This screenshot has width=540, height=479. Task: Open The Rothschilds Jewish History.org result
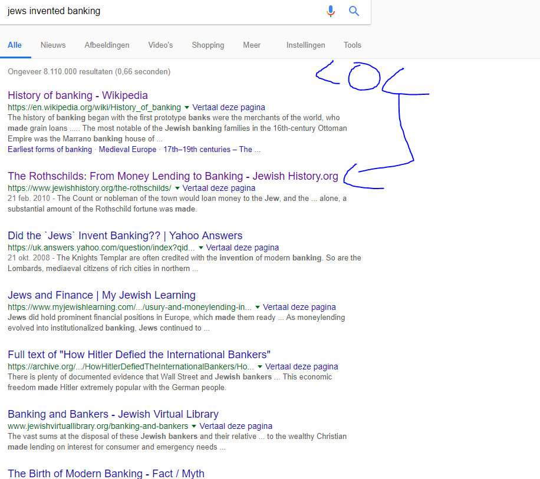[173, 176]
